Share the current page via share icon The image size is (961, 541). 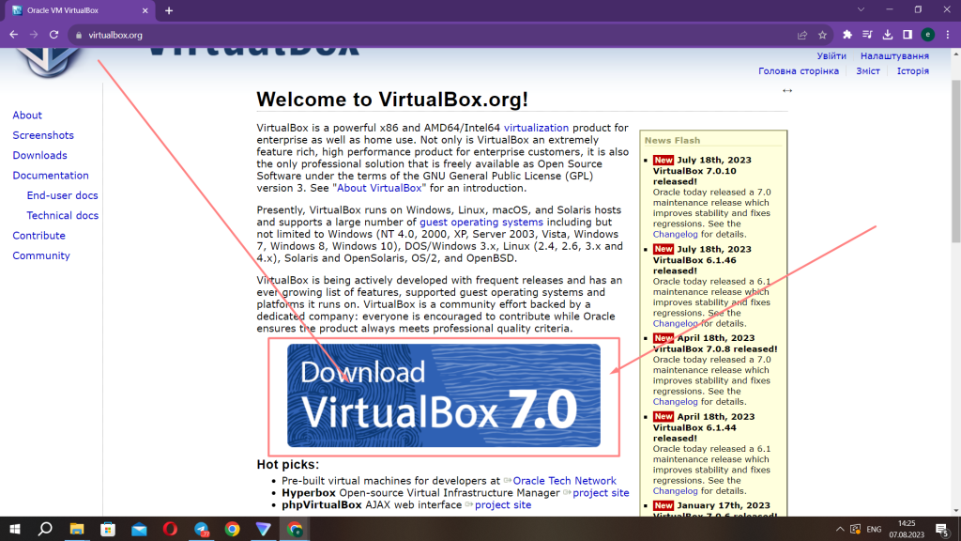802,34
